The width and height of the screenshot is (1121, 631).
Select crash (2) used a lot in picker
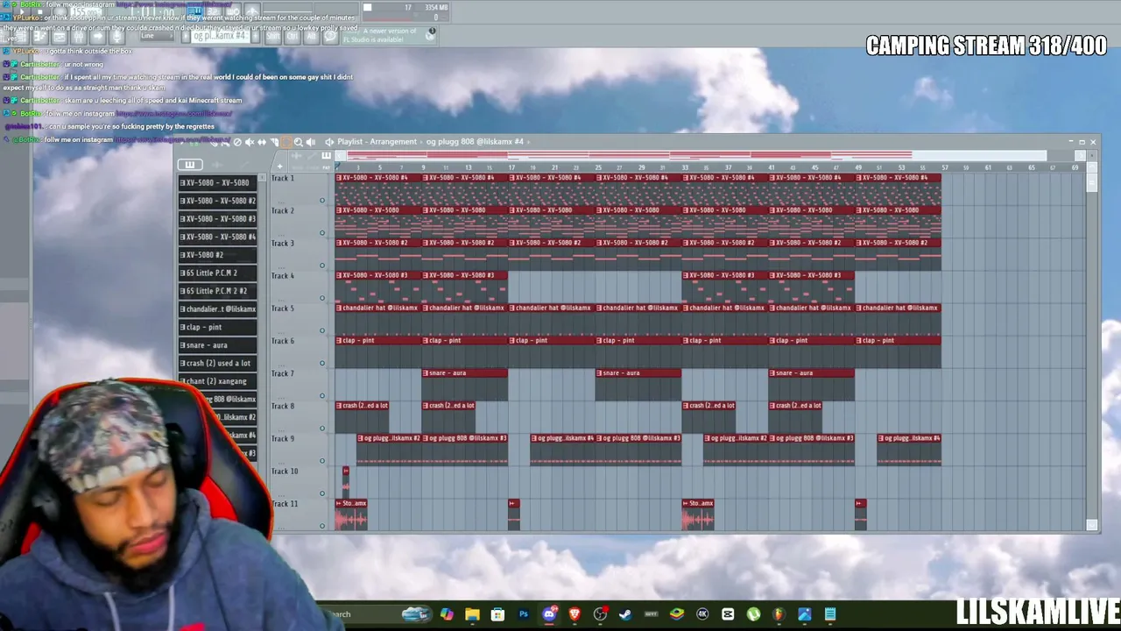pos(218,363)
